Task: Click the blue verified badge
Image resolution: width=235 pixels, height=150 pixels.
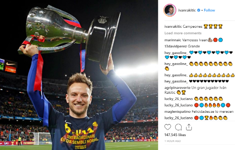Action: pyautogui.click(x=199, y=10)
